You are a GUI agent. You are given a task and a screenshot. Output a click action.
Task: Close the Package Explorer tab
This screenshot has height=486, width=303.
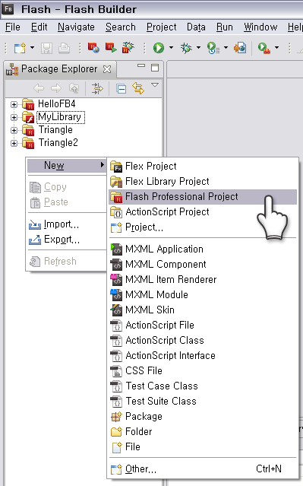(x=107, y=69)
